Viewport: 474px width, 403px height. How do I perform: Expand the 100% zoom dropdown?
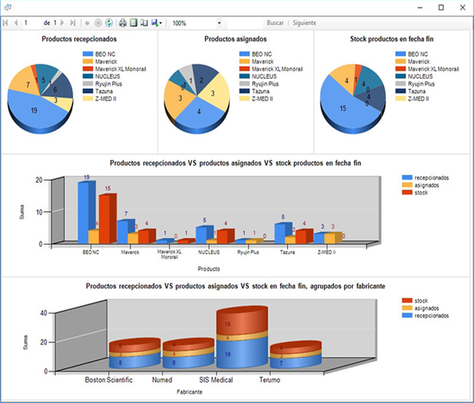pyautogui.click(x=219, y=23)
